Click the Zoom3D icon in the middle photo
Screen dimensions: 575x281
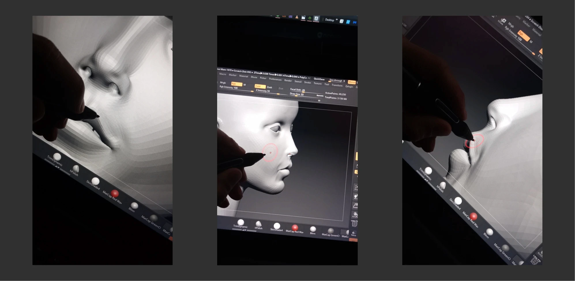pos(355,206)
